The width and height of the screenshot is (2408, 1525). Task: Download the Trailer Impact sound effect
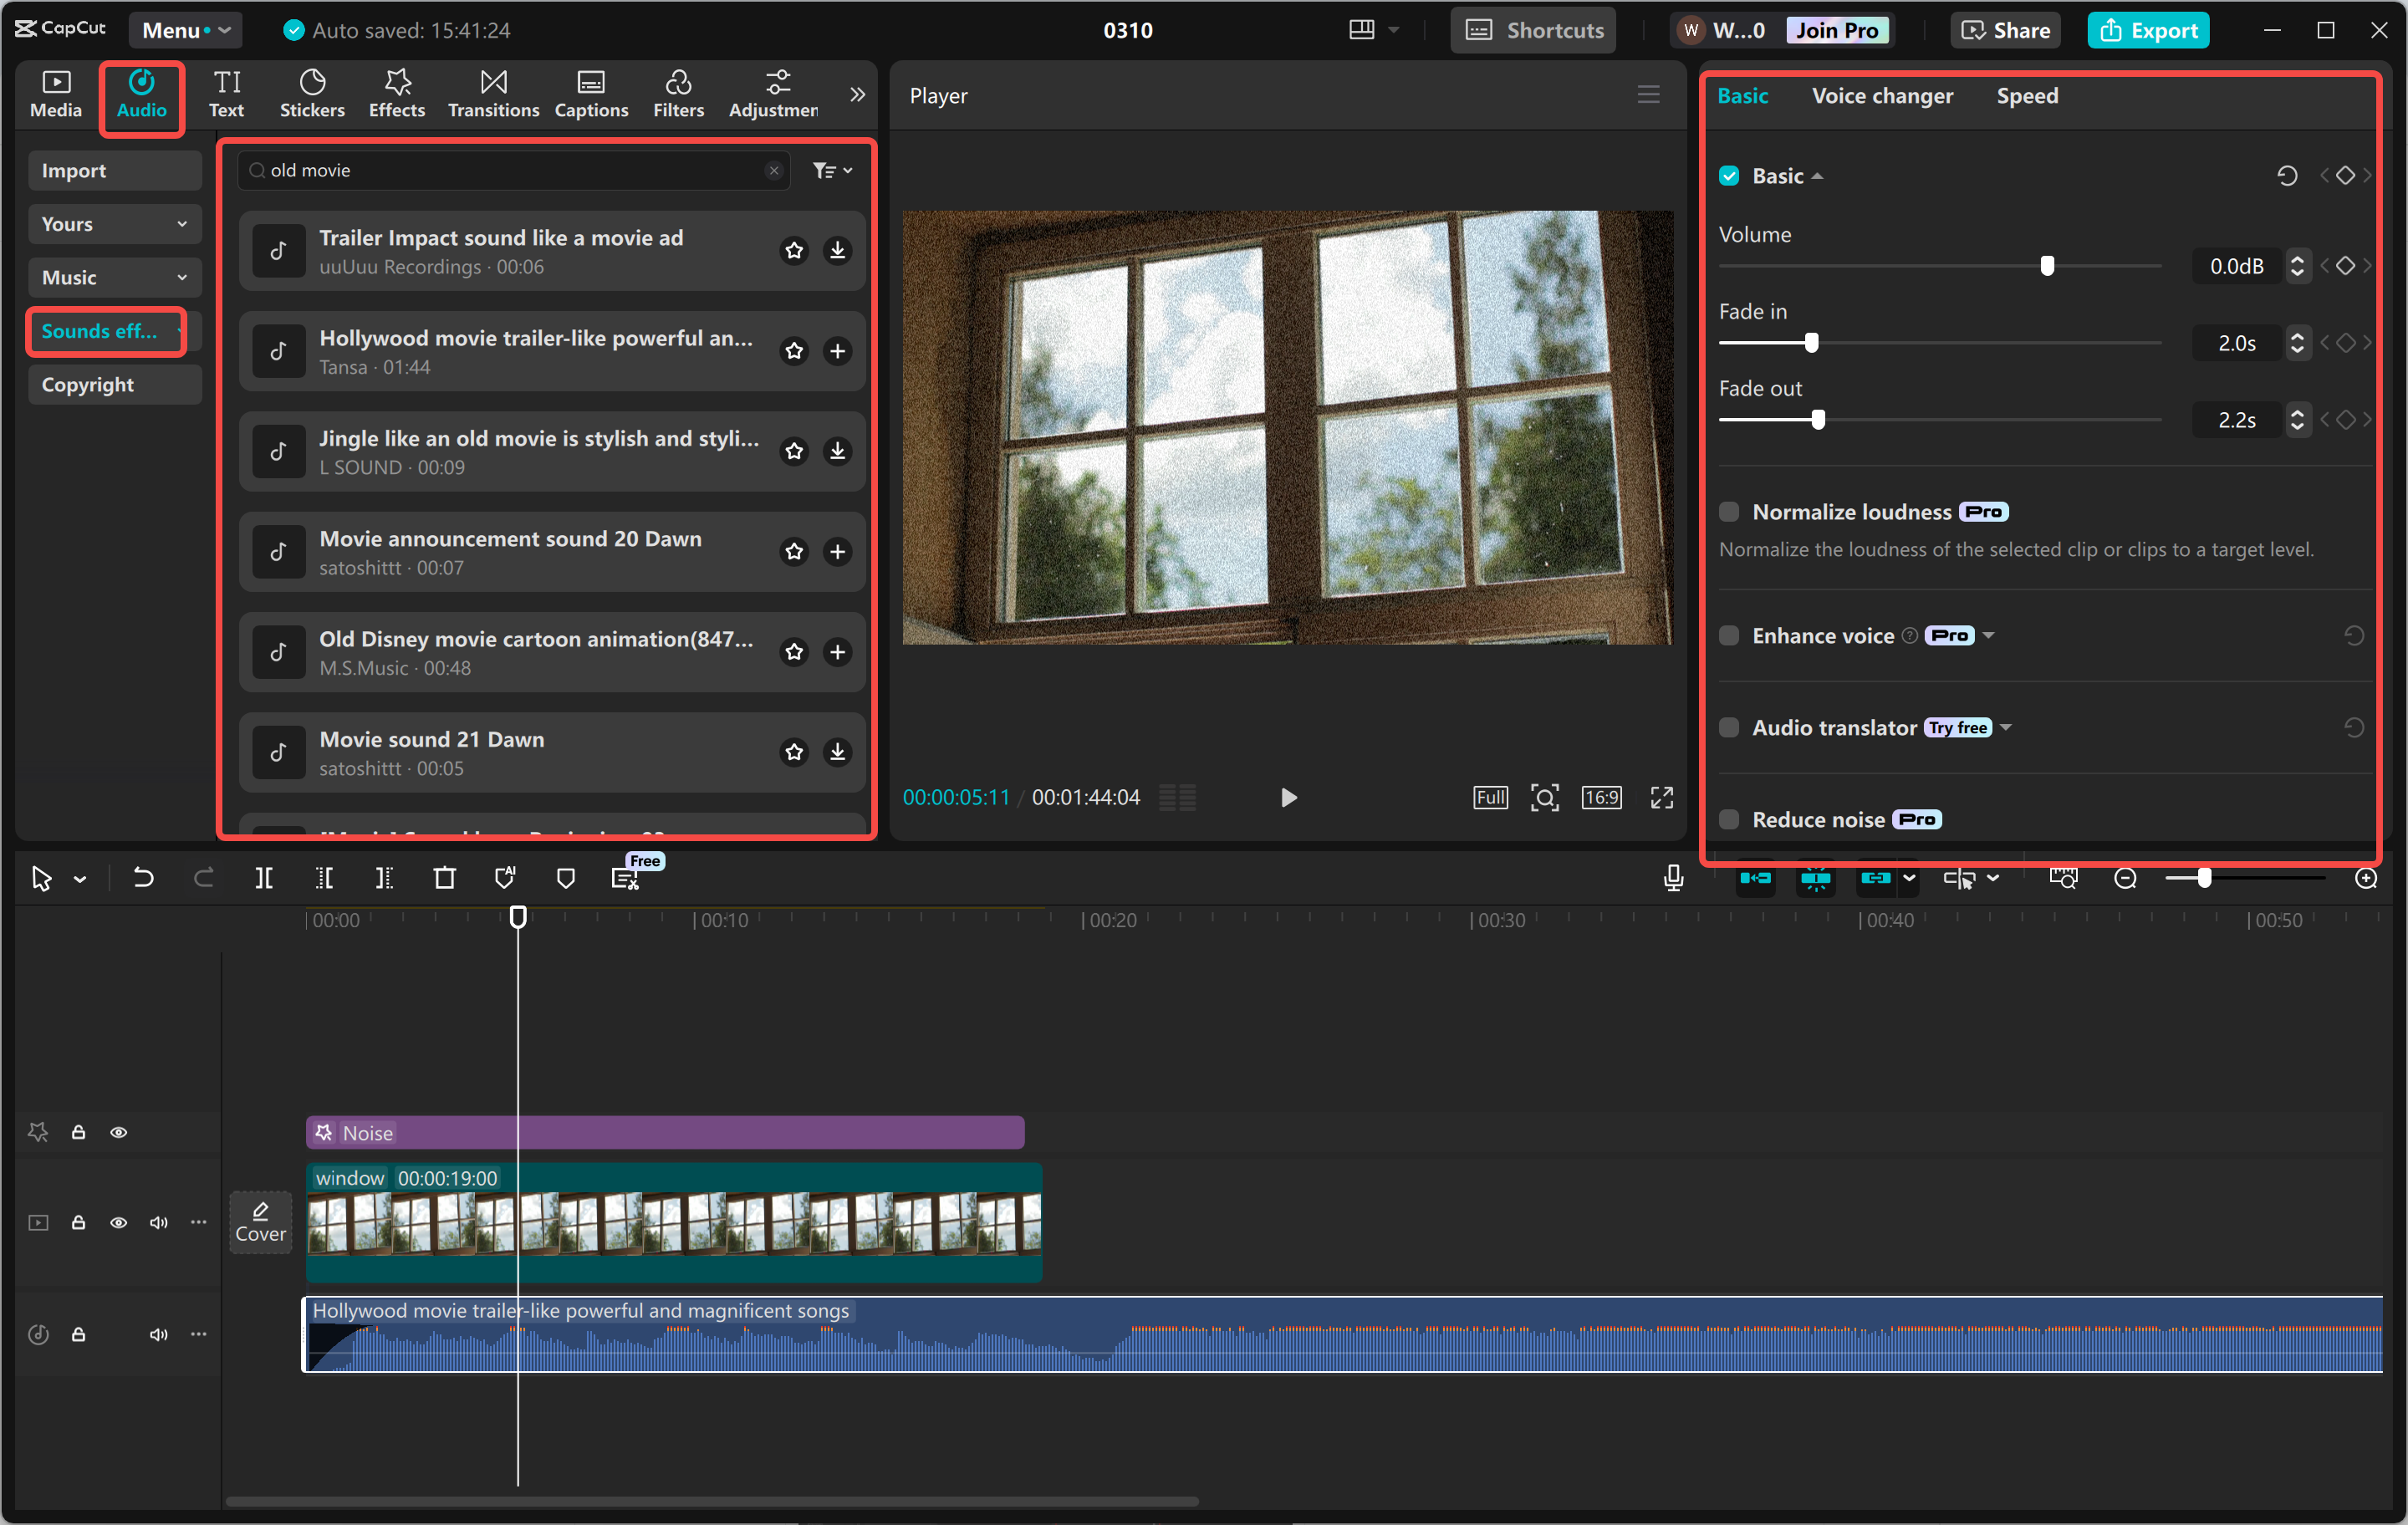click(838, 251)
